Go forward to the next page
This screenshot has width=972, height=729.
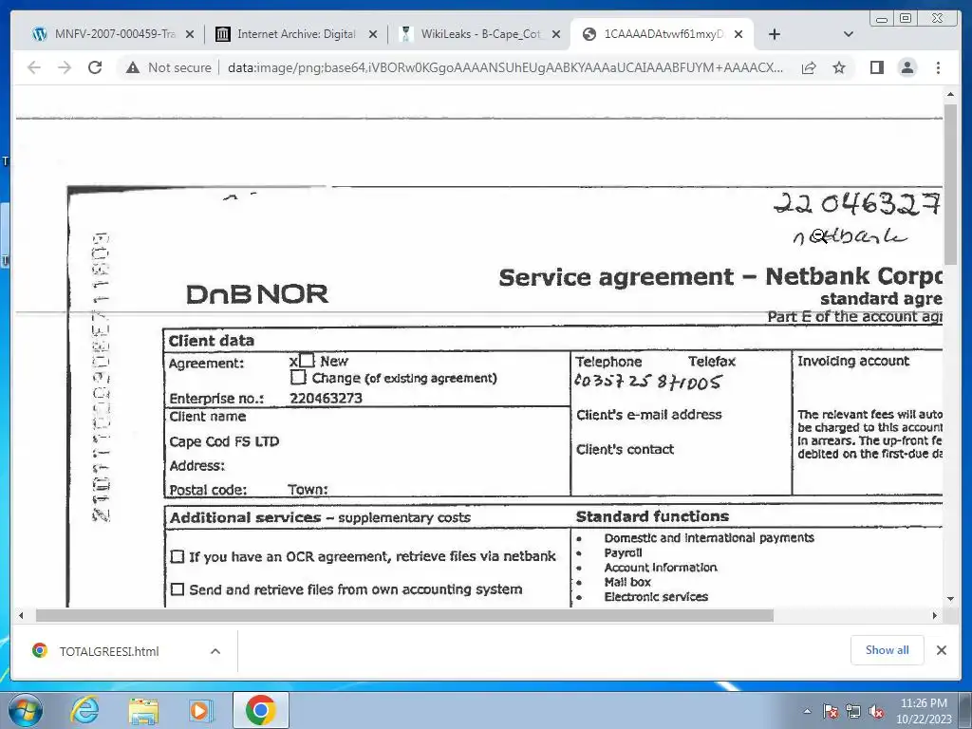click(x=65, y=67)
